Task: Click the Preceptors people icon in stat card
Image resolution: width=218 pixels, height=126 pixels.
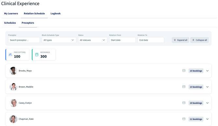Action: [x=10, y=54]
